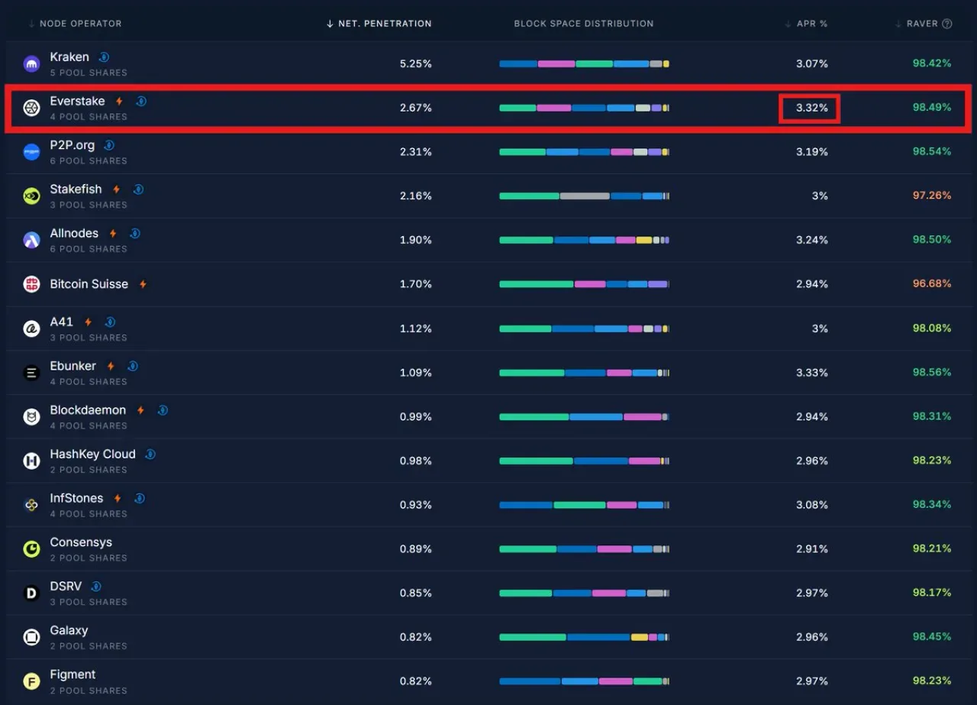Click the P2P.org operator logo

pyautogui.click(x=31, y=152)
